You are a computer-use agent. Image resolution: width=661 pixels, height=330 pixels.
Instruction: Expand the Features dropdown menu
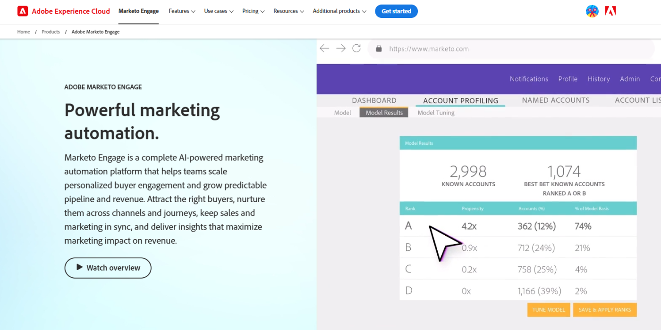point(182,11)
